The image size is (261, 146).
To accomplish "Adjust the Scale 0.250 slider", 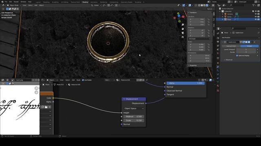I will coord(134,120).
